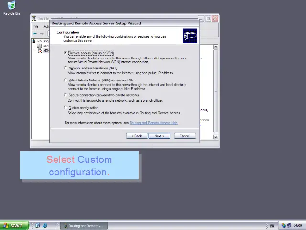Click the scrollbar down arrow in right pane

point(216,137)
